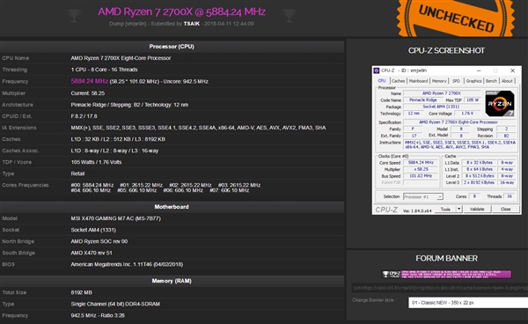The width and height of the screenshot is (528, 324).
Task: Click the '105 Watts / 1.76 Volts' value
Action: (x=96, y=162)
